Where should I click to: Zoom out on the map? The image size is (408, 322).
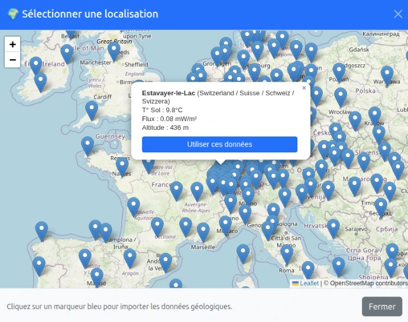pyautogui.click(x=12, y=60)
